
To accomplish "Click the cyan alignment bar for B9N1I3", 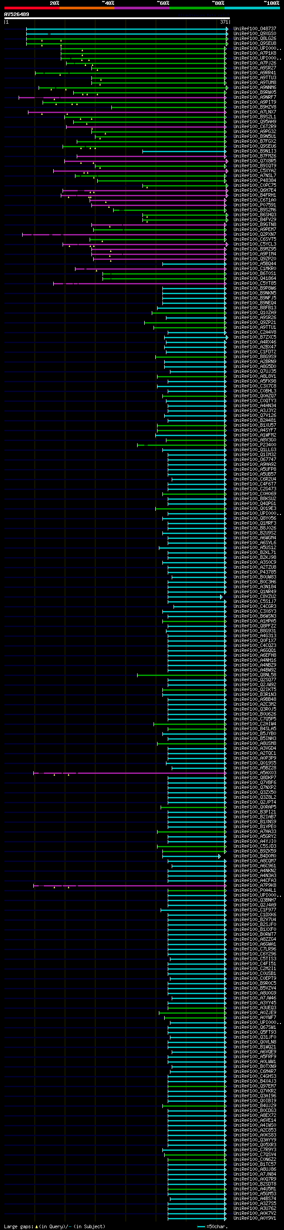I will [184, 151].
